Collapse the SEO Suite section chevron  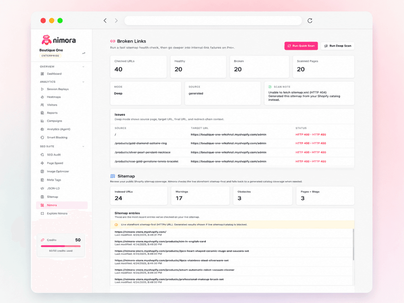83,147
